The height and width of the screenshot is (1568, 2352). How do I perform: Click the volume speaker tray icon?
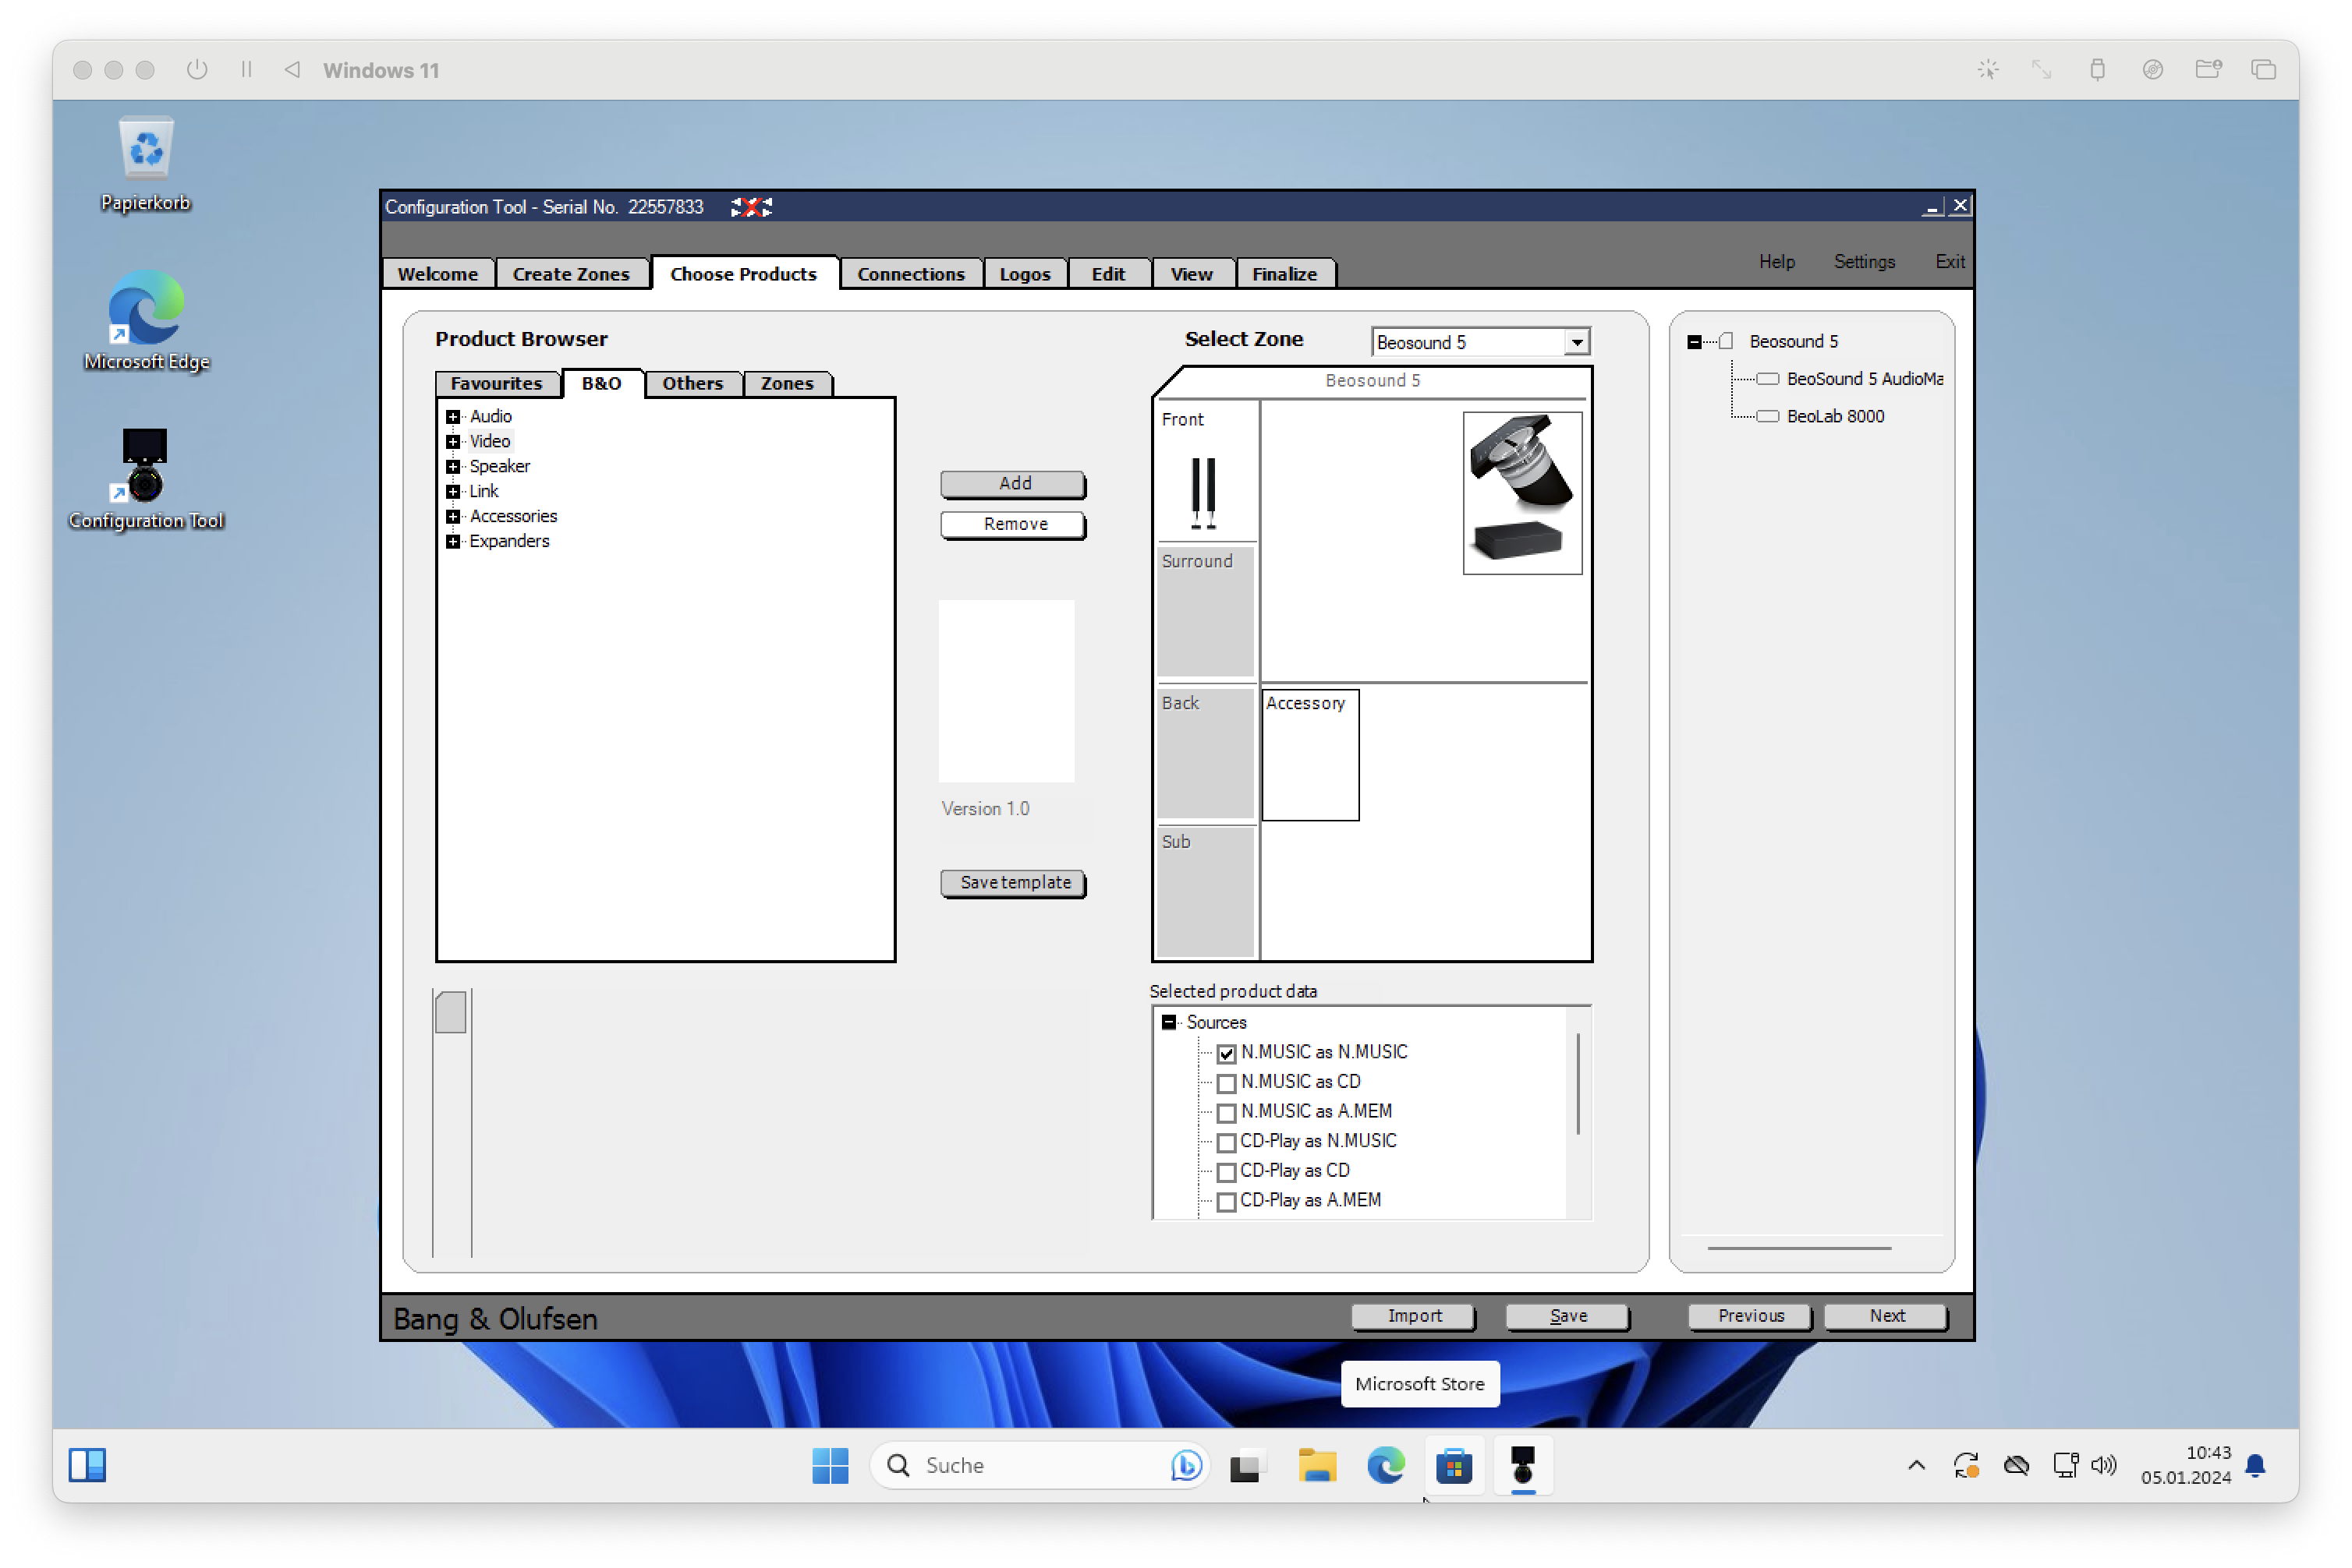click(2104, 1465)
